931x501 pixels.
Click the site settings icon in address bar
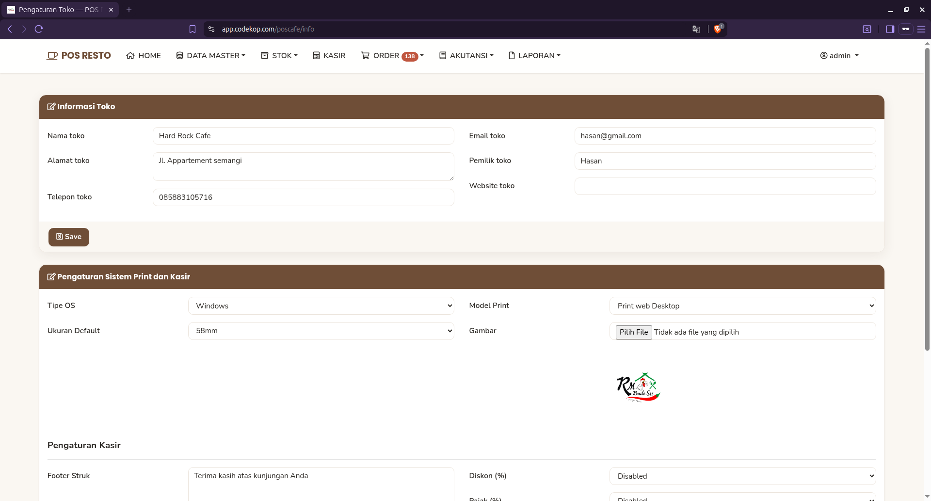tap(211, 29)
